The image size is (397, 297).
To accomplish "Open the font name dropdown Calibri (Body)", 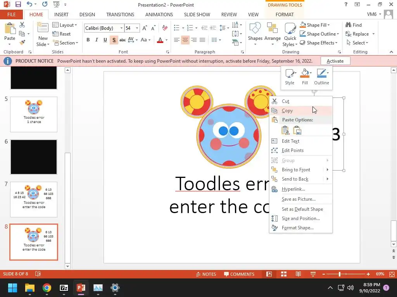I will pyautogui.click(x=121, y=28).
